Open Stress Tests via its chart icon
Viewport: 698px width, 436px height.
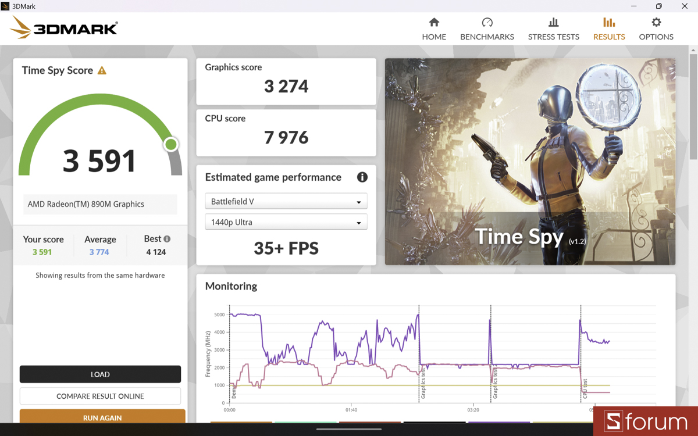click(x=553, y=23)
